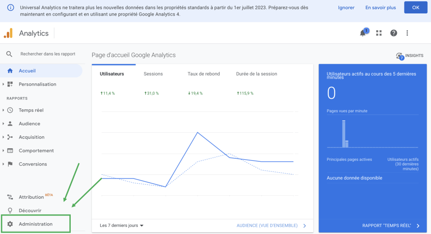Image resolution: width=431 pixels, height=234 pixels.
Task: Select the Taux de rebond tab
Action: (x=204, y=74)
